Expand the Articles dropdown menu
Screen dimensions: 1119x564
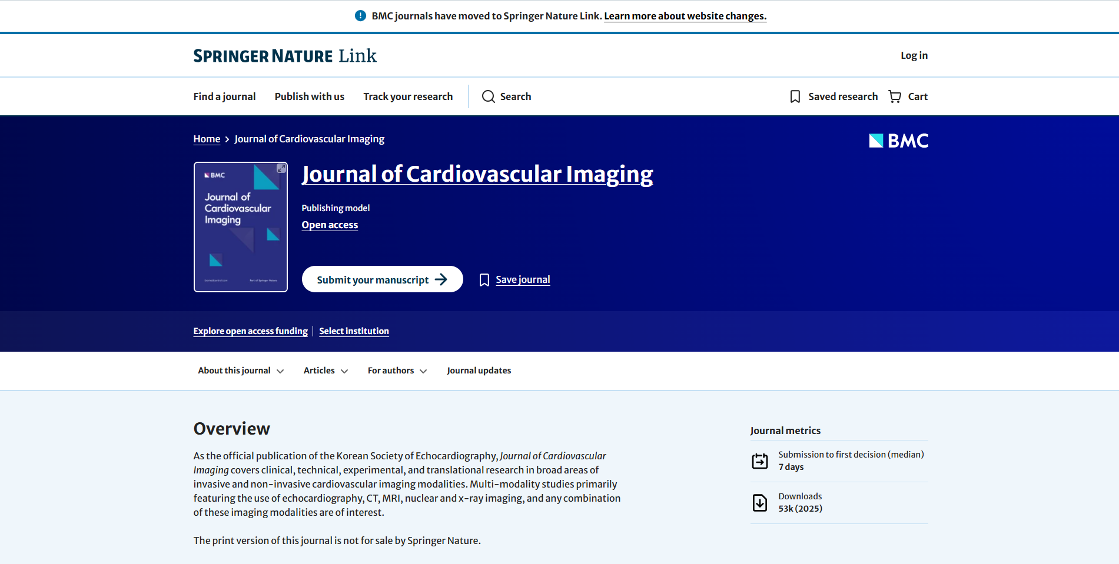pyautogui.click(x=326, y=371)
